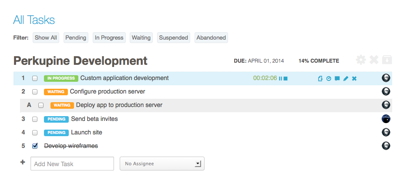The image size is (403, 184).
Task: Click the move-task document icon in row 1
Action: (x=320, y=78)
